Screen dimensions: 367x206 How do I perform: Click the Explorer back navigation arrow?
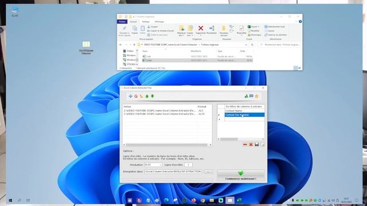click(x=120, y=45)
